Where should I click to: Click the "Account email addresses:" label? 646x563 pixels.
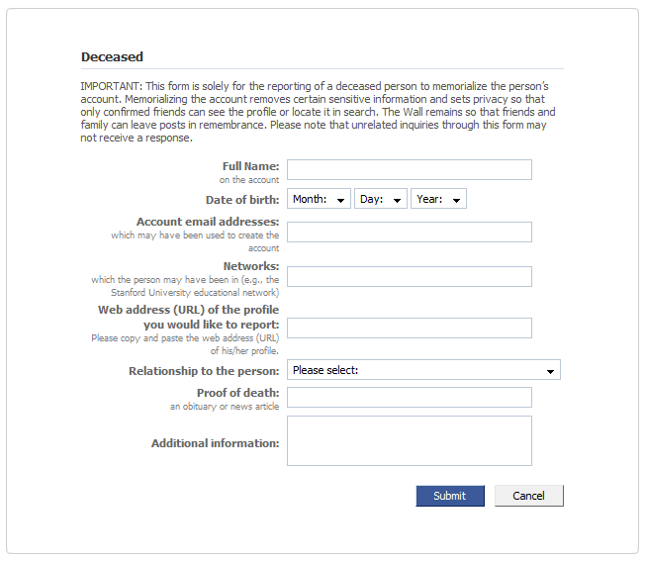click(x=208, y=222)
